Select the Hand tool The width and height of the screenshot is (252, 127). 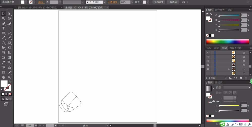(x=4, y=77)
